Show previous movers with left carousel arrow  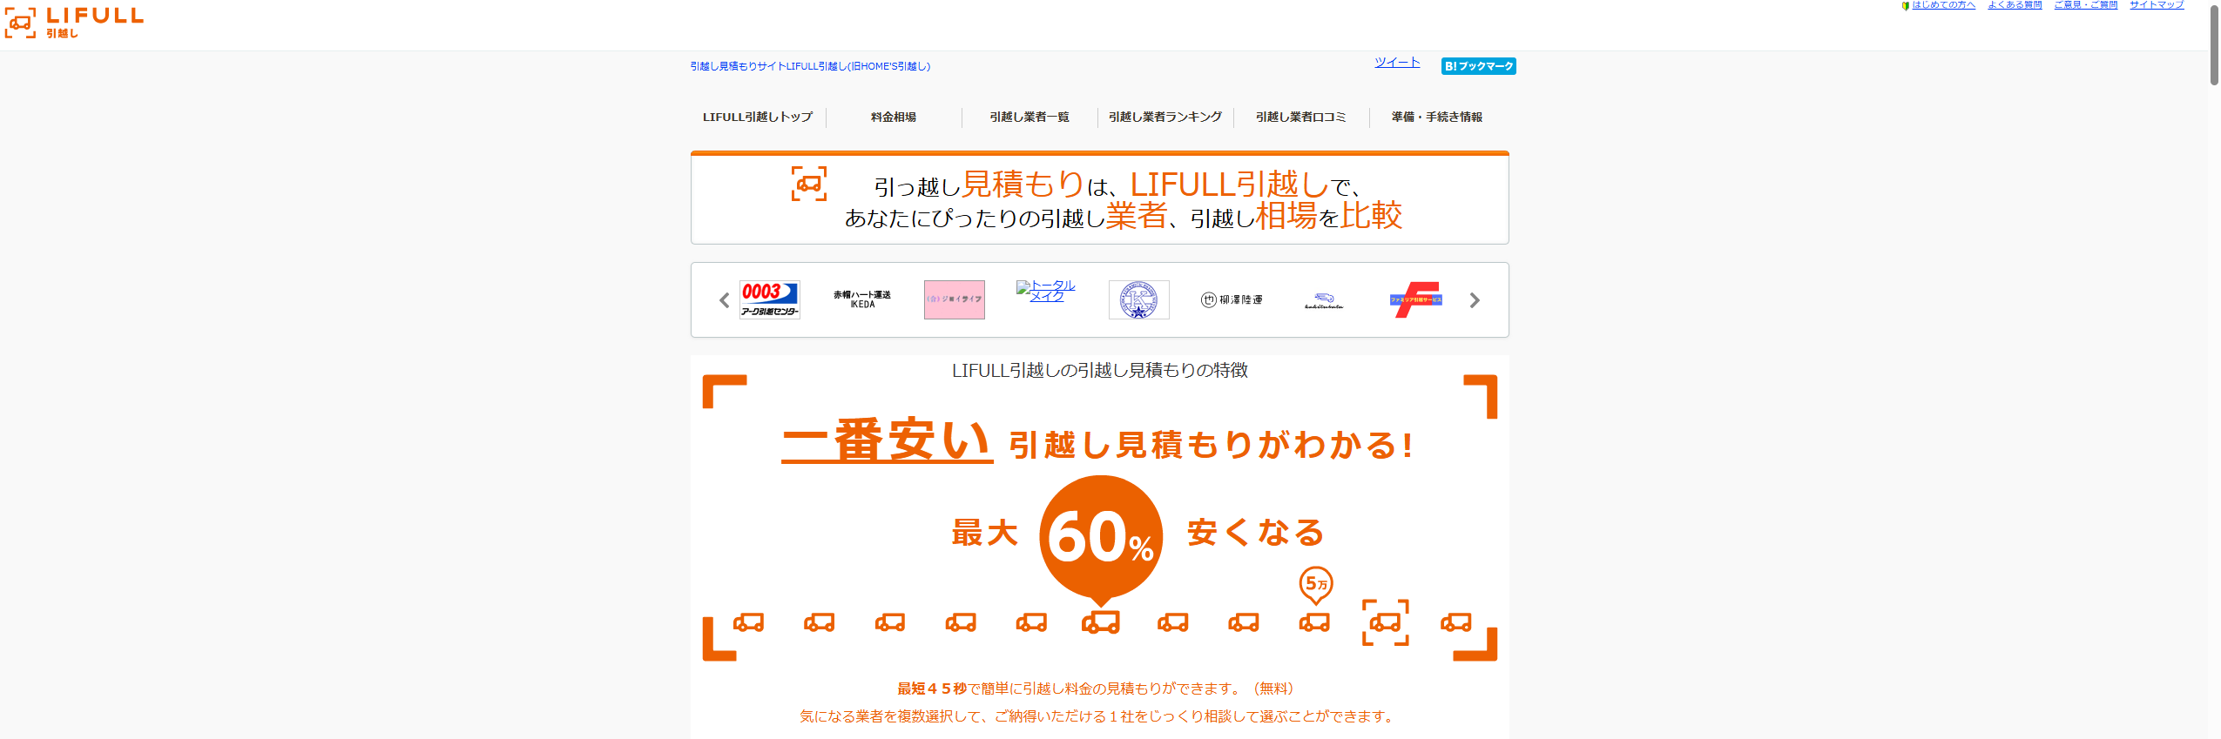(724, 300)
